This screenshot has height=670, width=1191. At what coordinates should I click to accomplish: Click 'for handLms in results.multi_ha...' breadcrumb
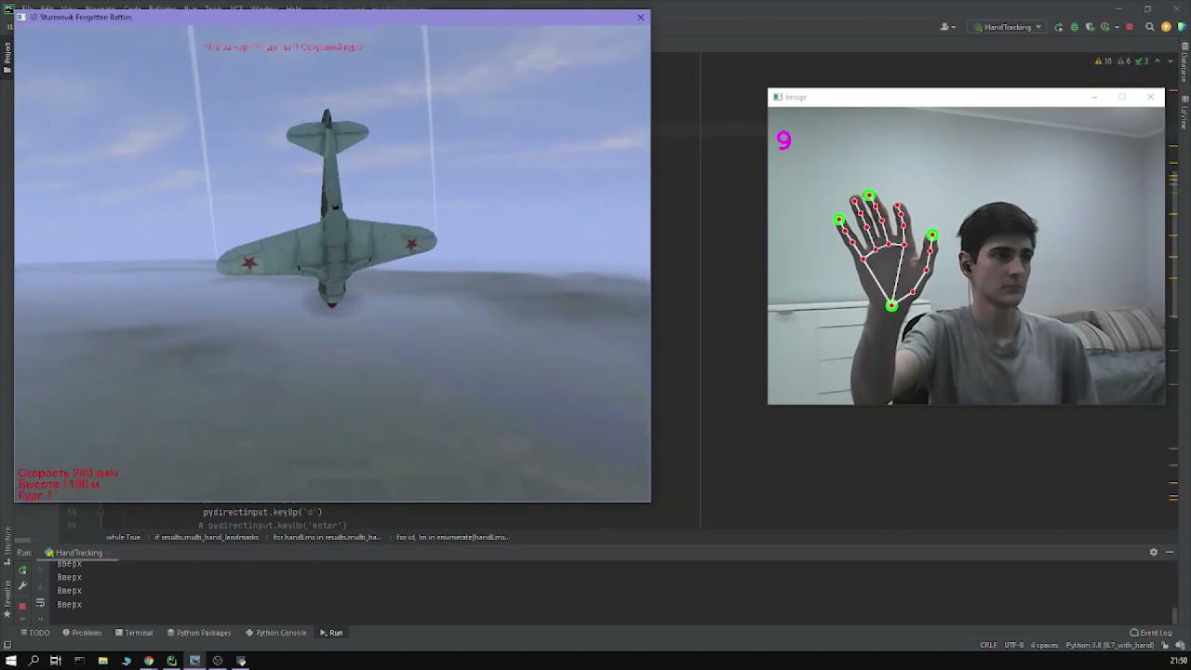pyautogui.click(x=327, y=537)
